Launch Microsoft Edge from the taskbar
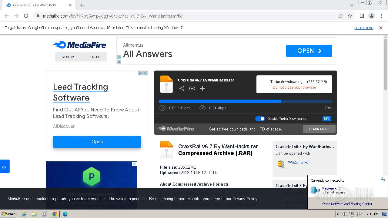The width and height of the screenshot is (388, 218). (x=65, y=214)
